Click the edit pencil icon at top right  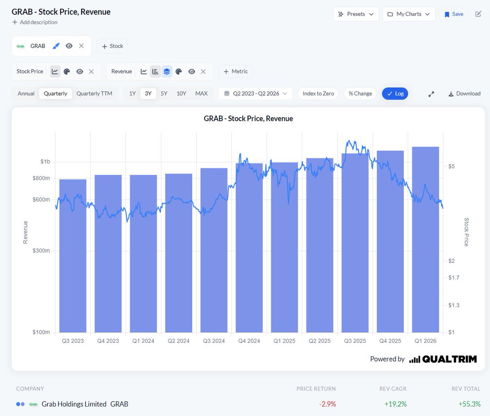(478, 14)
